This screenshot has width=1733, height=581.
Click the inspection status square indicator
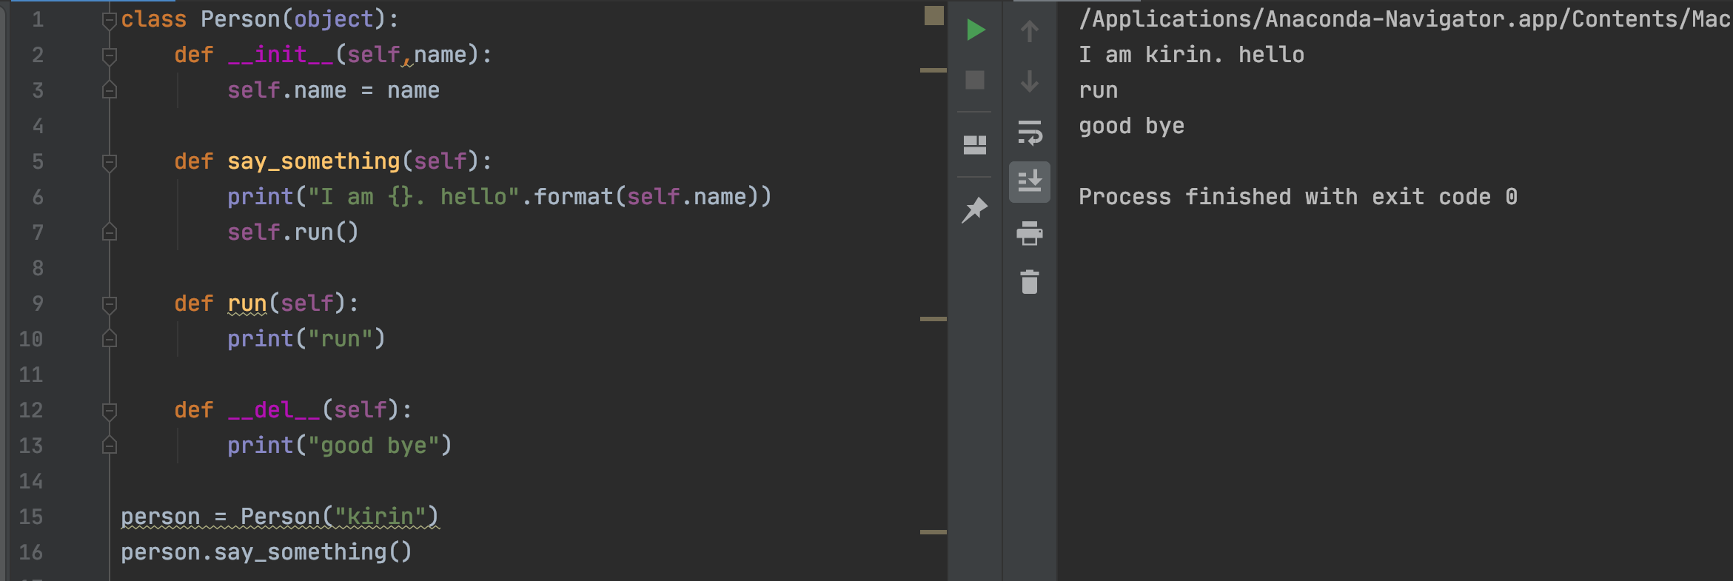(934, 16)
